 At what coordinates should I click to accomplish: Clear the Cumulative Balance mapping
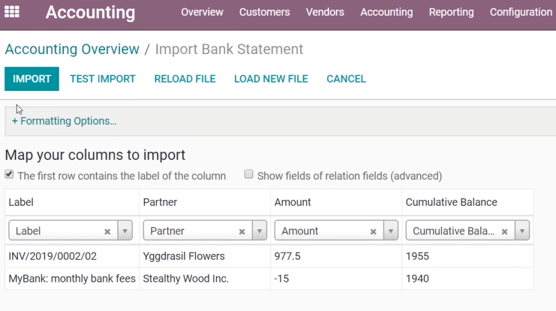click(504, 232)
